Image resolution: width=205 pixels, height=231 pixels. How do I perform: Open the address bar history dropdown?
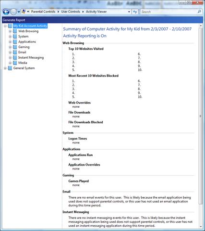[129, 12]
